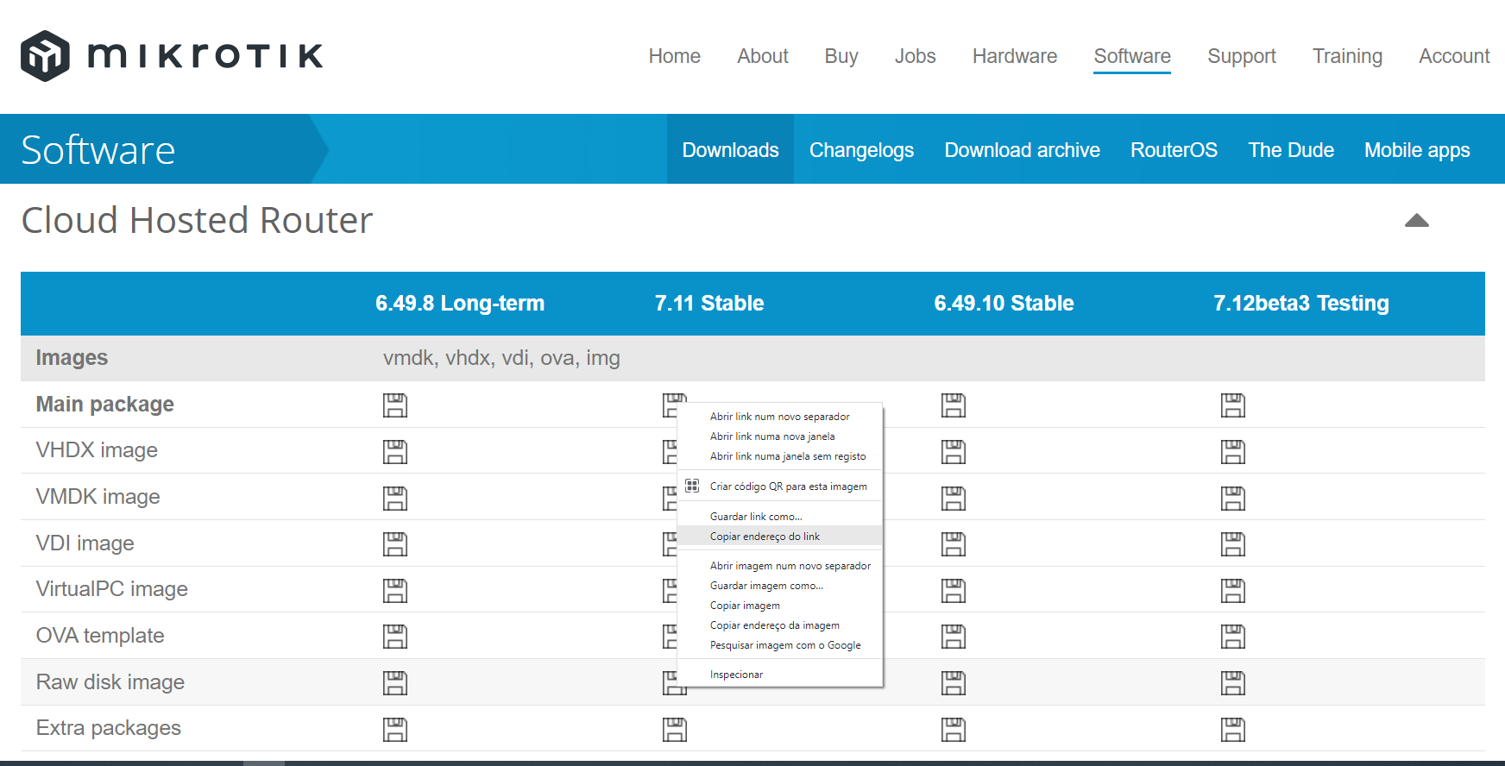
Task: Download 6.49.8 Long-term VMDK image
Action: click(x=395, y=499)
